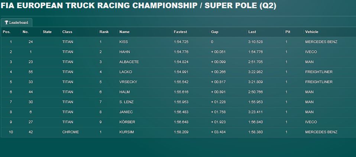Click the Gap column header
Image resolution: width=356 pixels, height=157 pixels.
pos(214,32)
